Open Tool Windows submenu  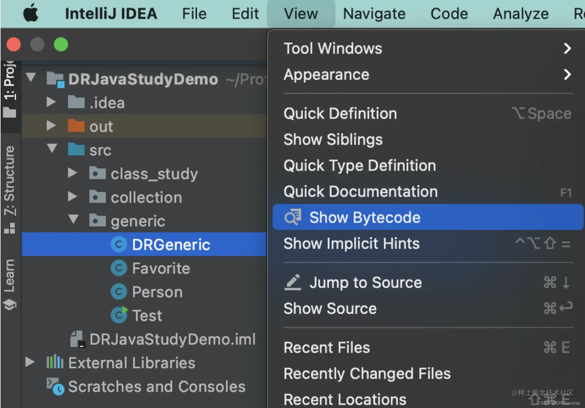tap(428, 48)
